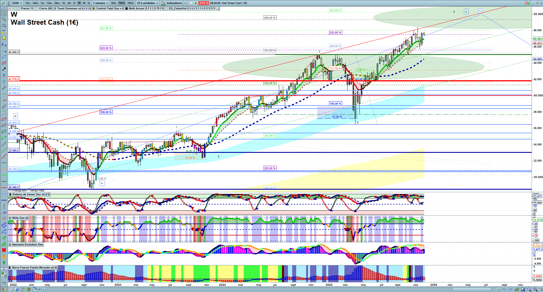
Task: Select the thumbs-up marker tool
Action: pos(4,244)
